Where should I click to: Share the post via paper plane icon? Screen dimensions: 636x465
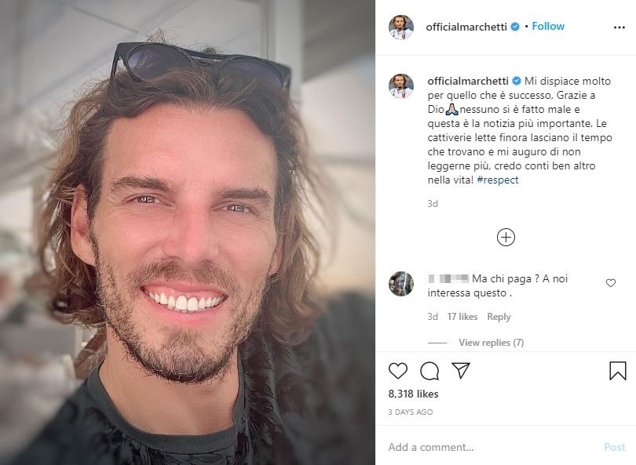click(461, 370)
